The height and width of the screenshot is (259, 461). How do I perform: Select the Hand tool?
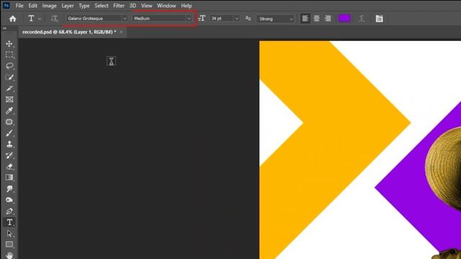click(9, 255)
